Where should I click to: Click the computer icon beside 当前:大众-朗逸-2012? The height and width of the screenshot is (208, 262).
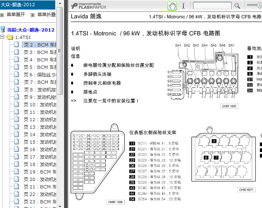[x=3, y=29]
